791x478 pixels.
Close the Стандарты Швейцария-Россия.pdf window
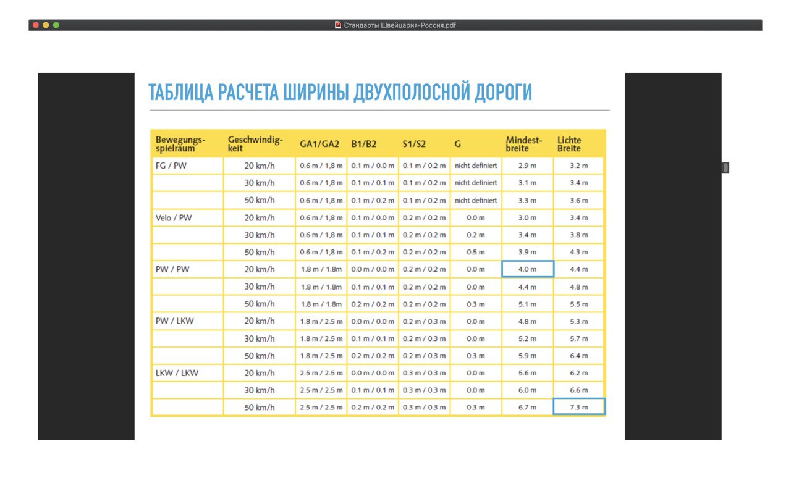pyautogui.click(x=36, y=25)
